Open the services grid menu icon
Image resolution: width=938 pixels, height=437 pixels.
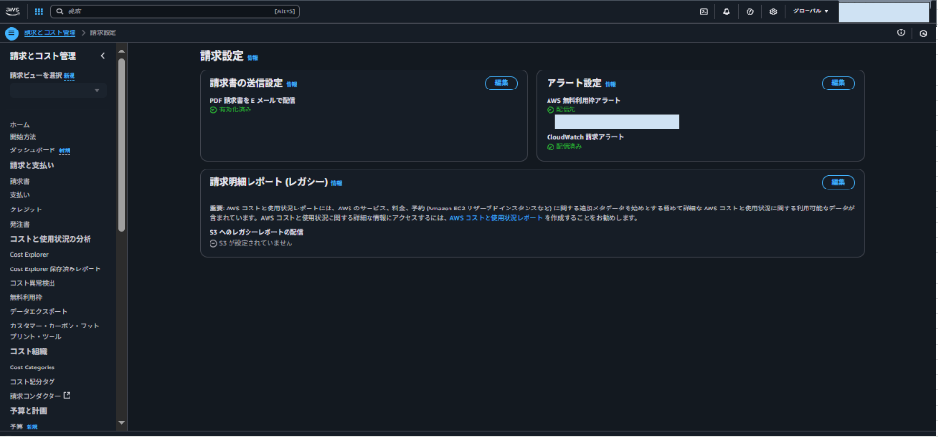[x=39, y=11]
